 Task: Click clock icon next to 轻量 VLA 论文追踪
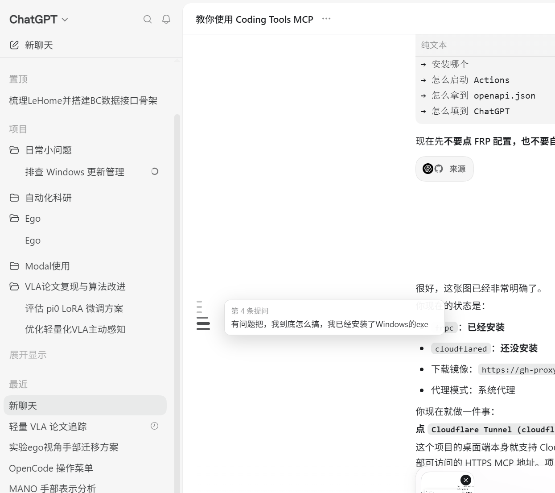tap(154, 426)
